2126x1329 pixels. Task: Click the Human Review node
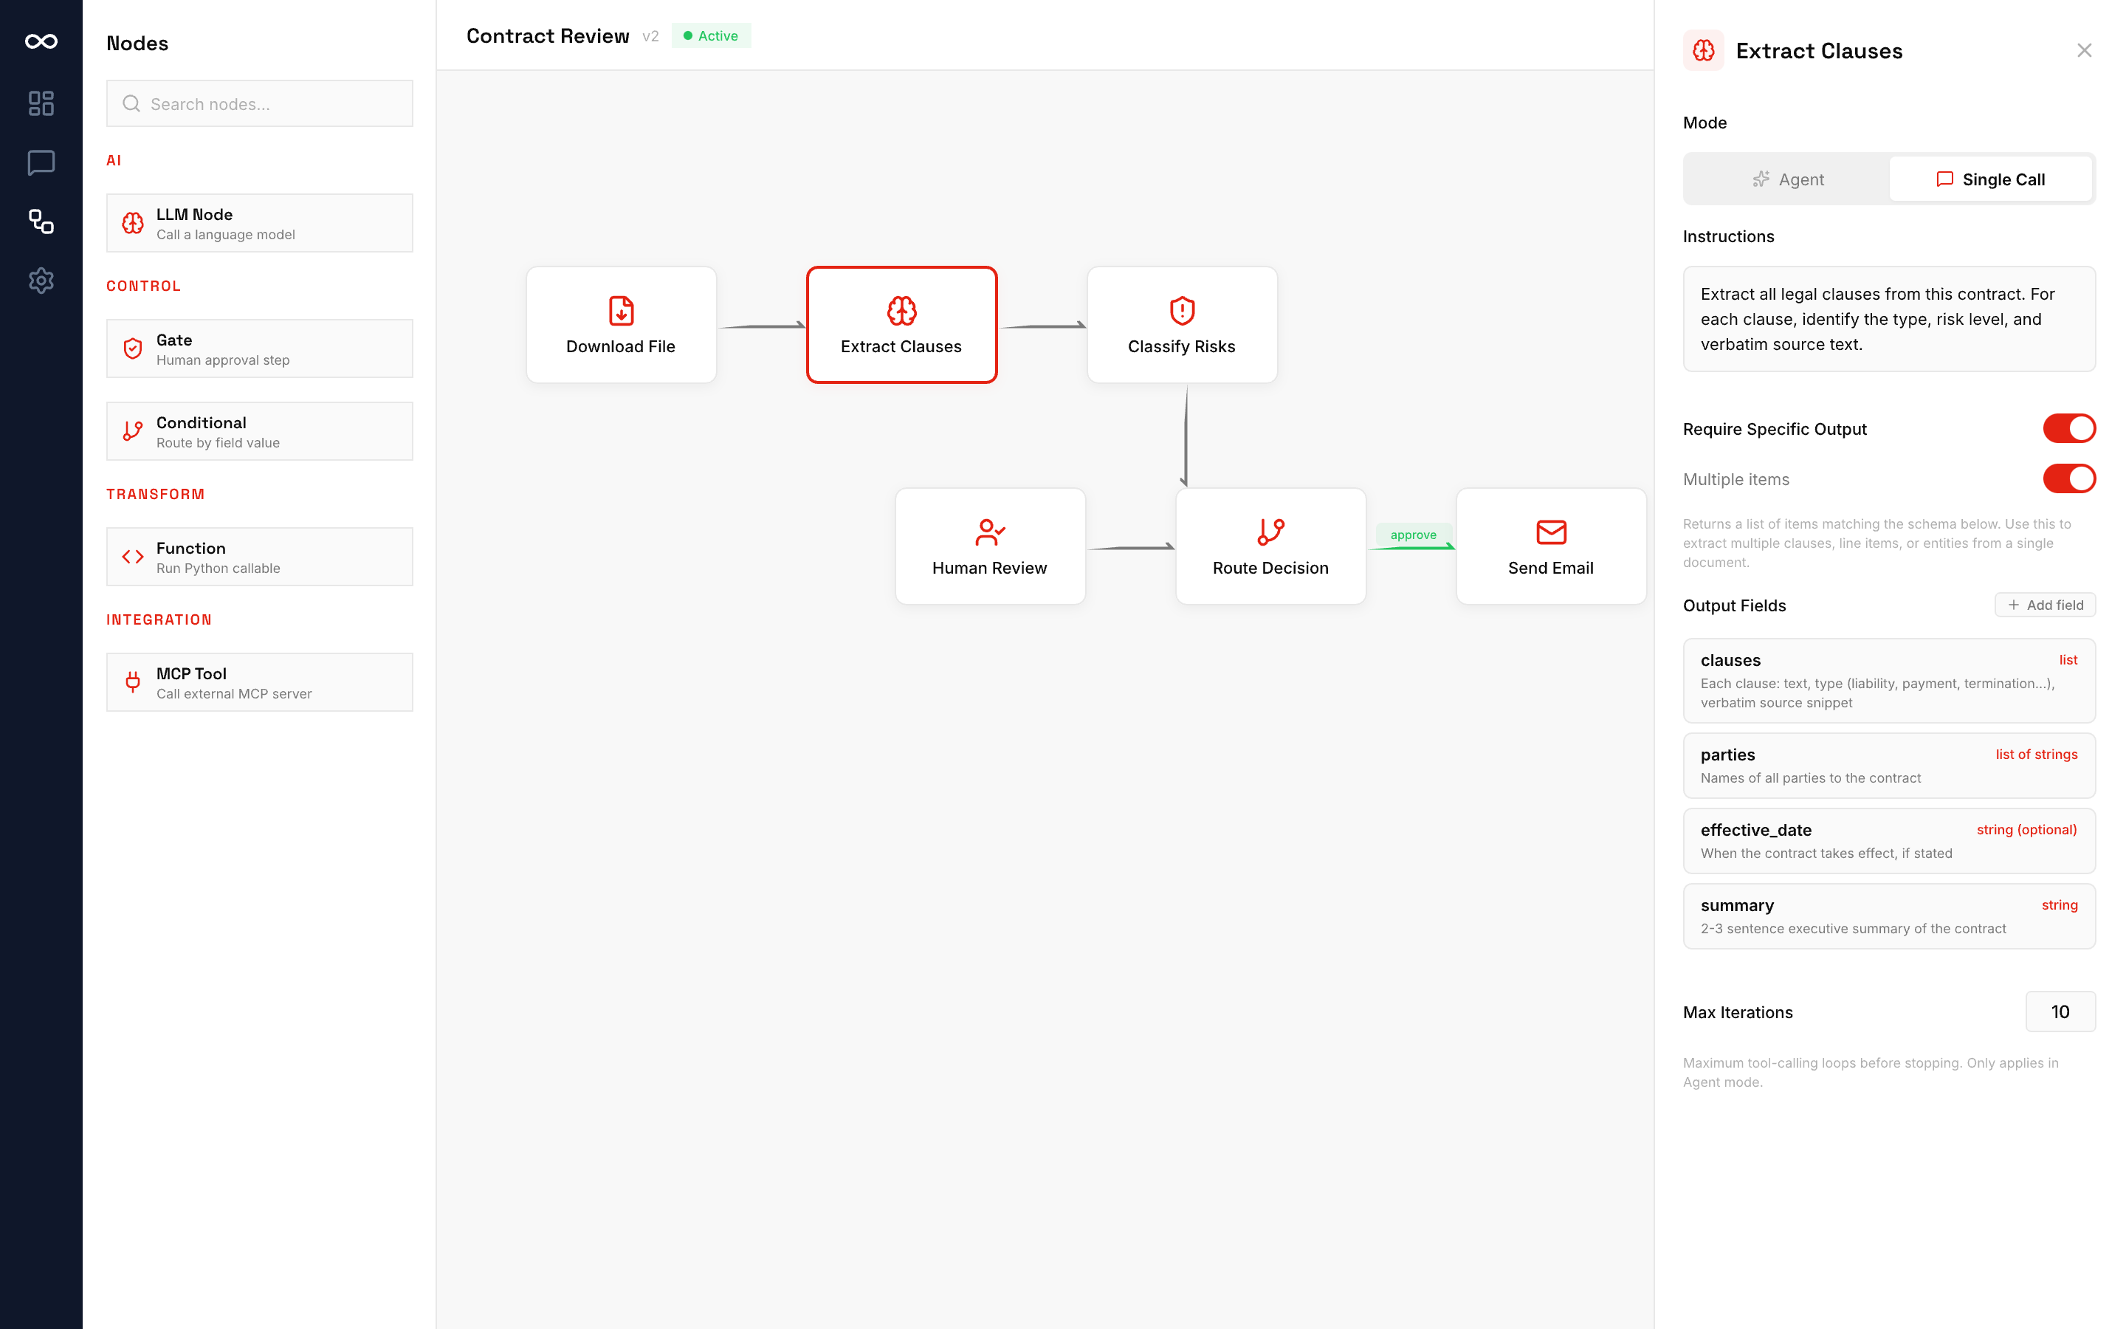pos(989,546)
